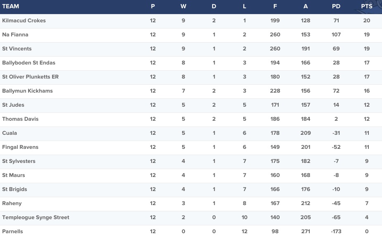Image resolution: width=382 pixels, height=239 pixels.
Task: Click the St Judes team name
Action: coord(13,105)
